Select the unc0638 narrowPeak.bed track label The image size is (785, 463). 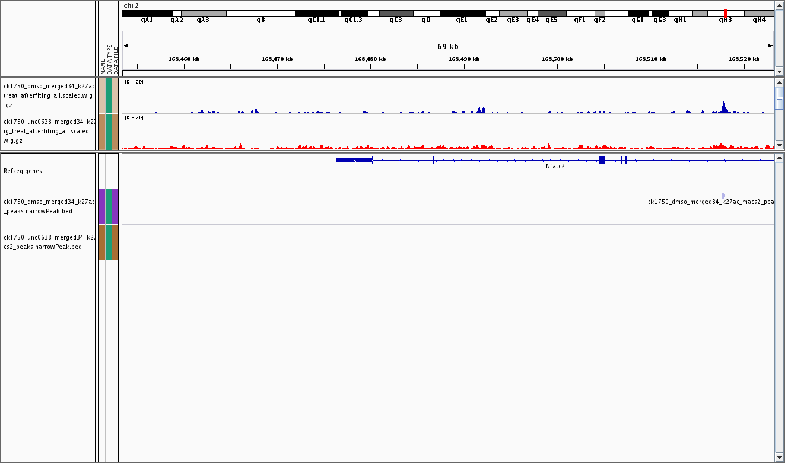49,242
